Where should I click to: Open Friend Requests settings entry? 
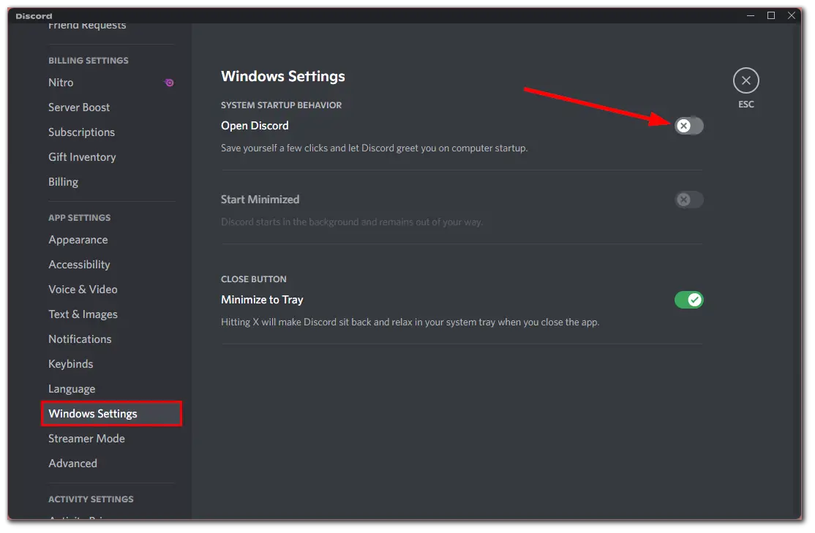point(87,26)
